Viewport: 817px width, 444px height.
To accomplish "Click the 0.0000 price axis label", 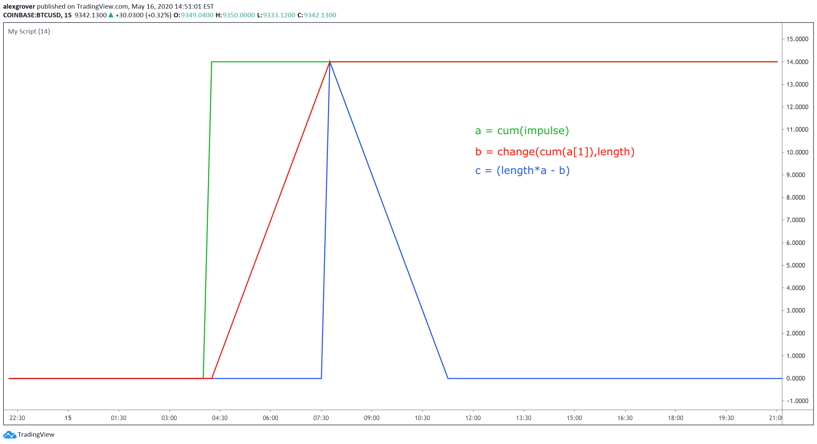I will [796, 378].
